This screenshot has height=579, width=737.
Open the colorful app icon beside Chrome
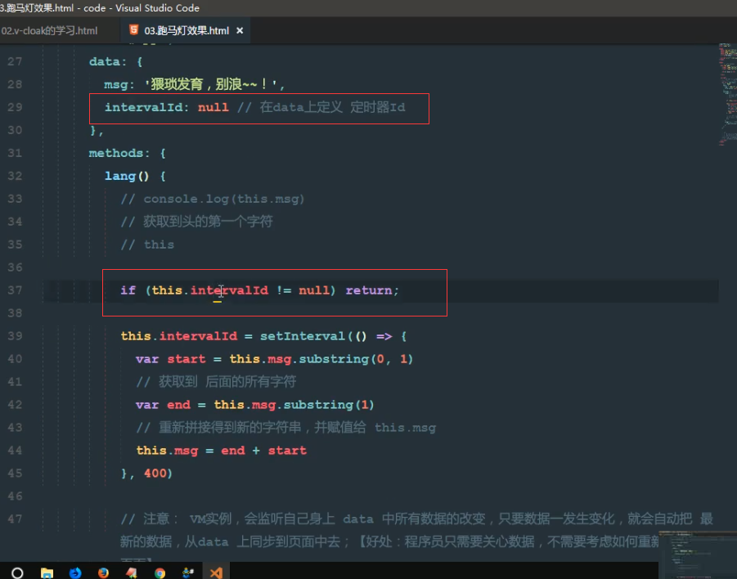(187, 572)
